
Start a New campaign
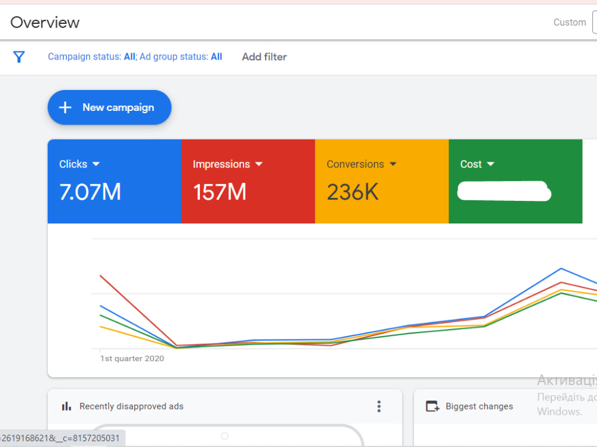point(109,107)
